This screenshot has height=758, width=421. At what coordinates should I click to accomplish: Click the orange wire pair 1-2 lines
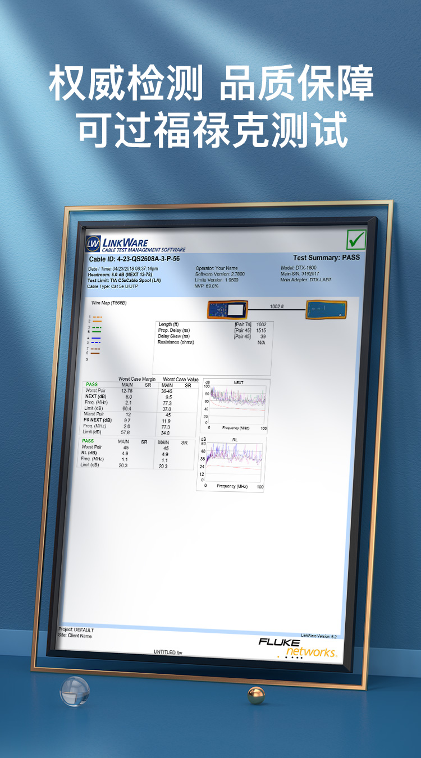[x=97, y=319]
